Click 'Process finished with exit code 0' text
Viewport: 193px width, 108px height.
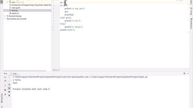tap(31, 89)
